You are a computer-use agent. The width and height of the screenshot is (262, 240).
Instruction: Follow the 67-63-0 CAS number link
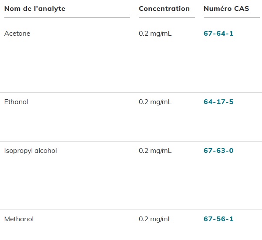click(218, 151)
